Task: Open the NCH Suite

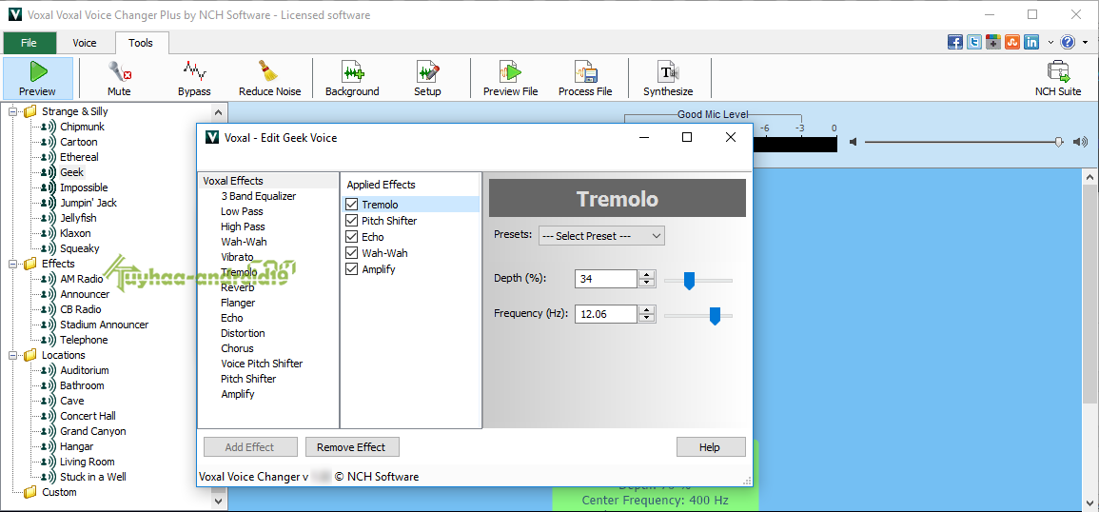Action: click(x=1058, y=79)
